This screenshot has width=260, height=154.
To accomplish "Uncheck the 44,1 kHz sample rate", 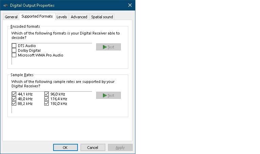I will pyautogui.click(x=14, y=94).
